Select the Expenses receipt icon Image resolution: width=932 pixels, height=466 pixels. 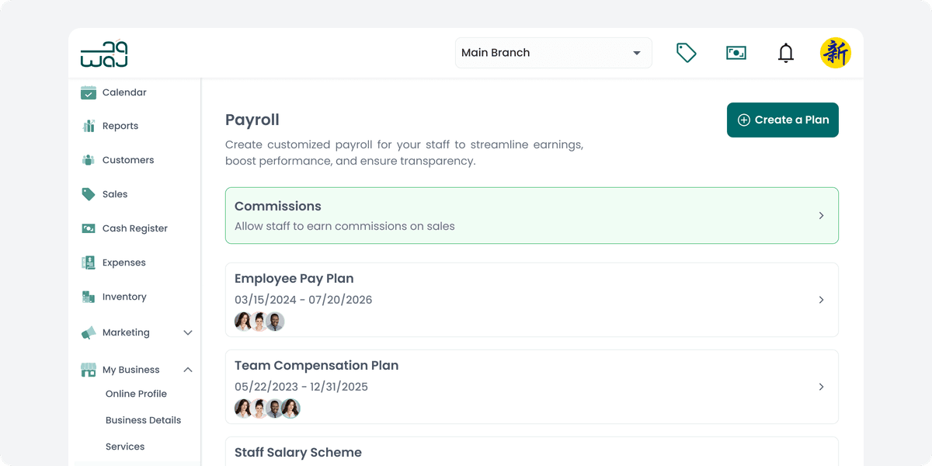click(x=88, y=263)
